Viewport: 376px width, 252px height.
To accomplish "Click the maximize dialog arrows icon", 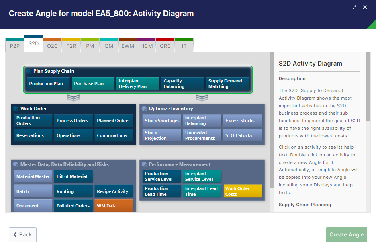I will [x=355, y=7].
